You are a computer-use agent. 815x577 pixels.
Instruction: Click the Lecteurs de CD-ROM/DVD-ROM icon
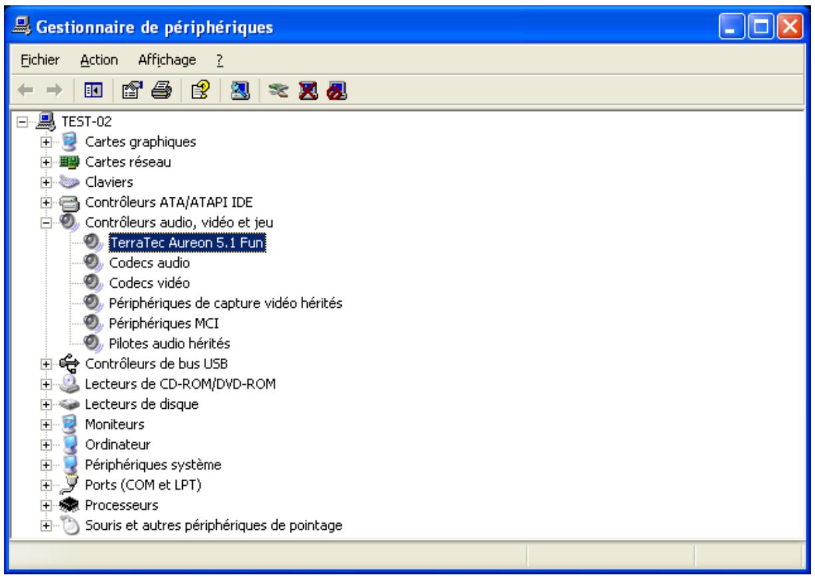click(x=70, y=384)
